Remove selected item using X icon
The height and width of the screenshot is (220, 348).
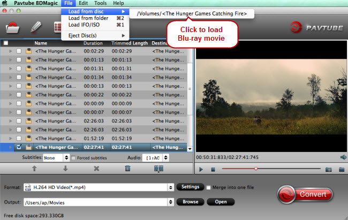click(x=96, y=168)
